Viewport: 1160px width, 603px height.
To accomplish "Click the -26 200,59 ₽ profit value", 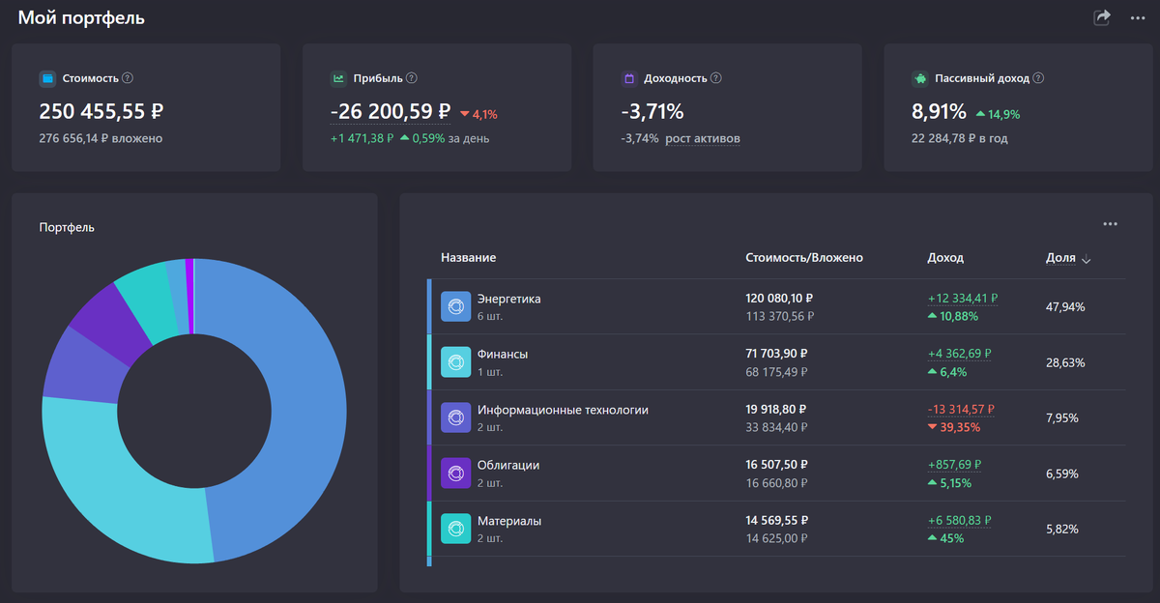I will click(x=391, y=111).
